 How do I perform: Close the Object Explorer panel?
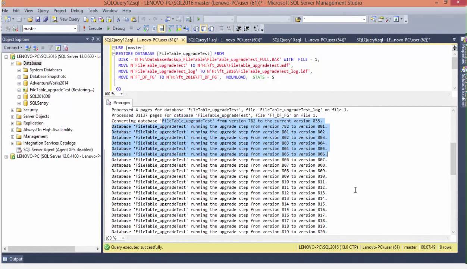pyautogui.click(x=98, y=39)
